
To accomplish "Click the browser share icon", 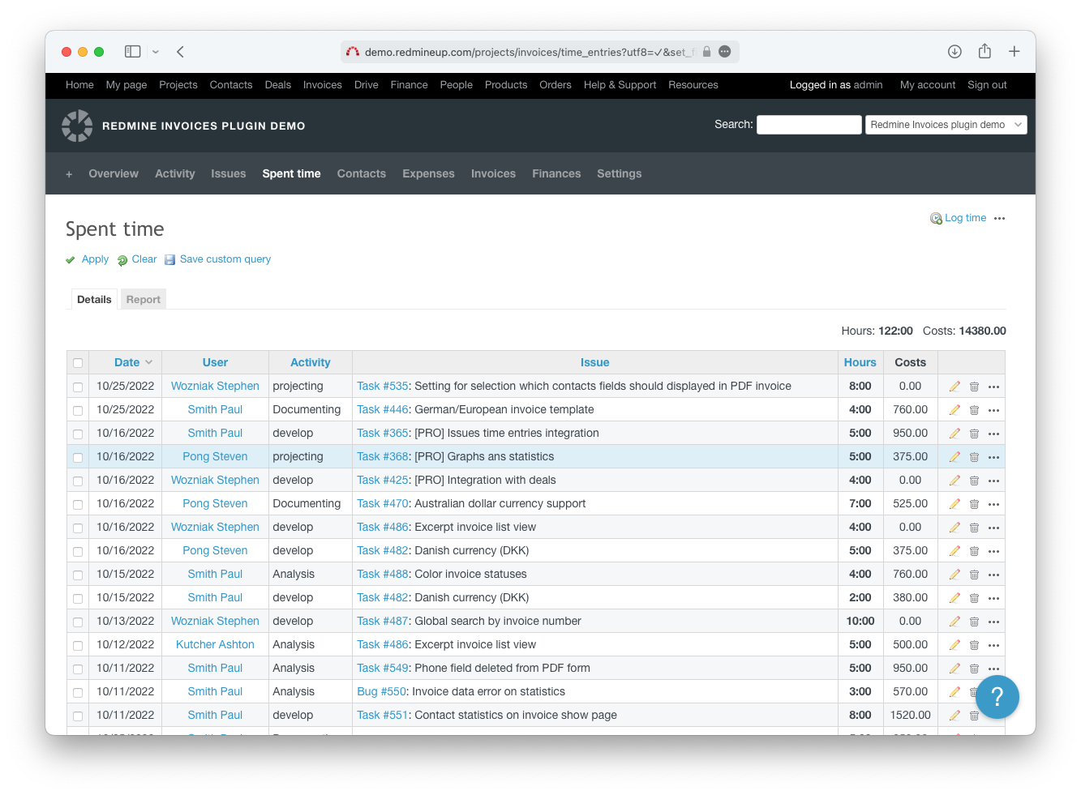I will tap(984, 52).
